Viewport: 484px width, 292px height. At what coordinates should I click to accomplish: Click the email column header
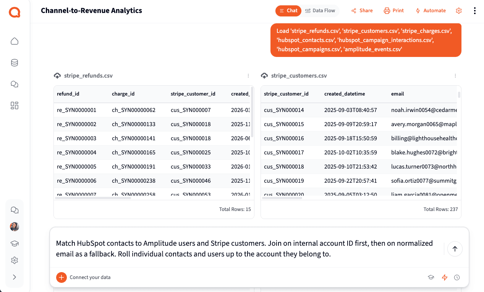(x=397, y=94)
